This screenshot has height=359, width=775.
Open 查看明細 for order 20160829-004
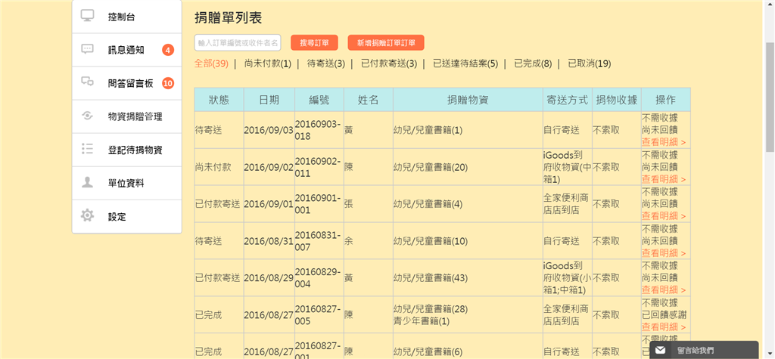[664, 290]
